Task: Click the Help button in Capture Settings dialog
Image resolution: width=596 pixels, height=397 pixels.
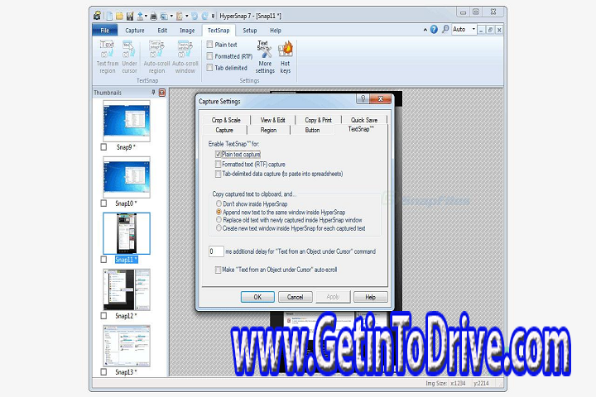Action: [x=371, y=297]
